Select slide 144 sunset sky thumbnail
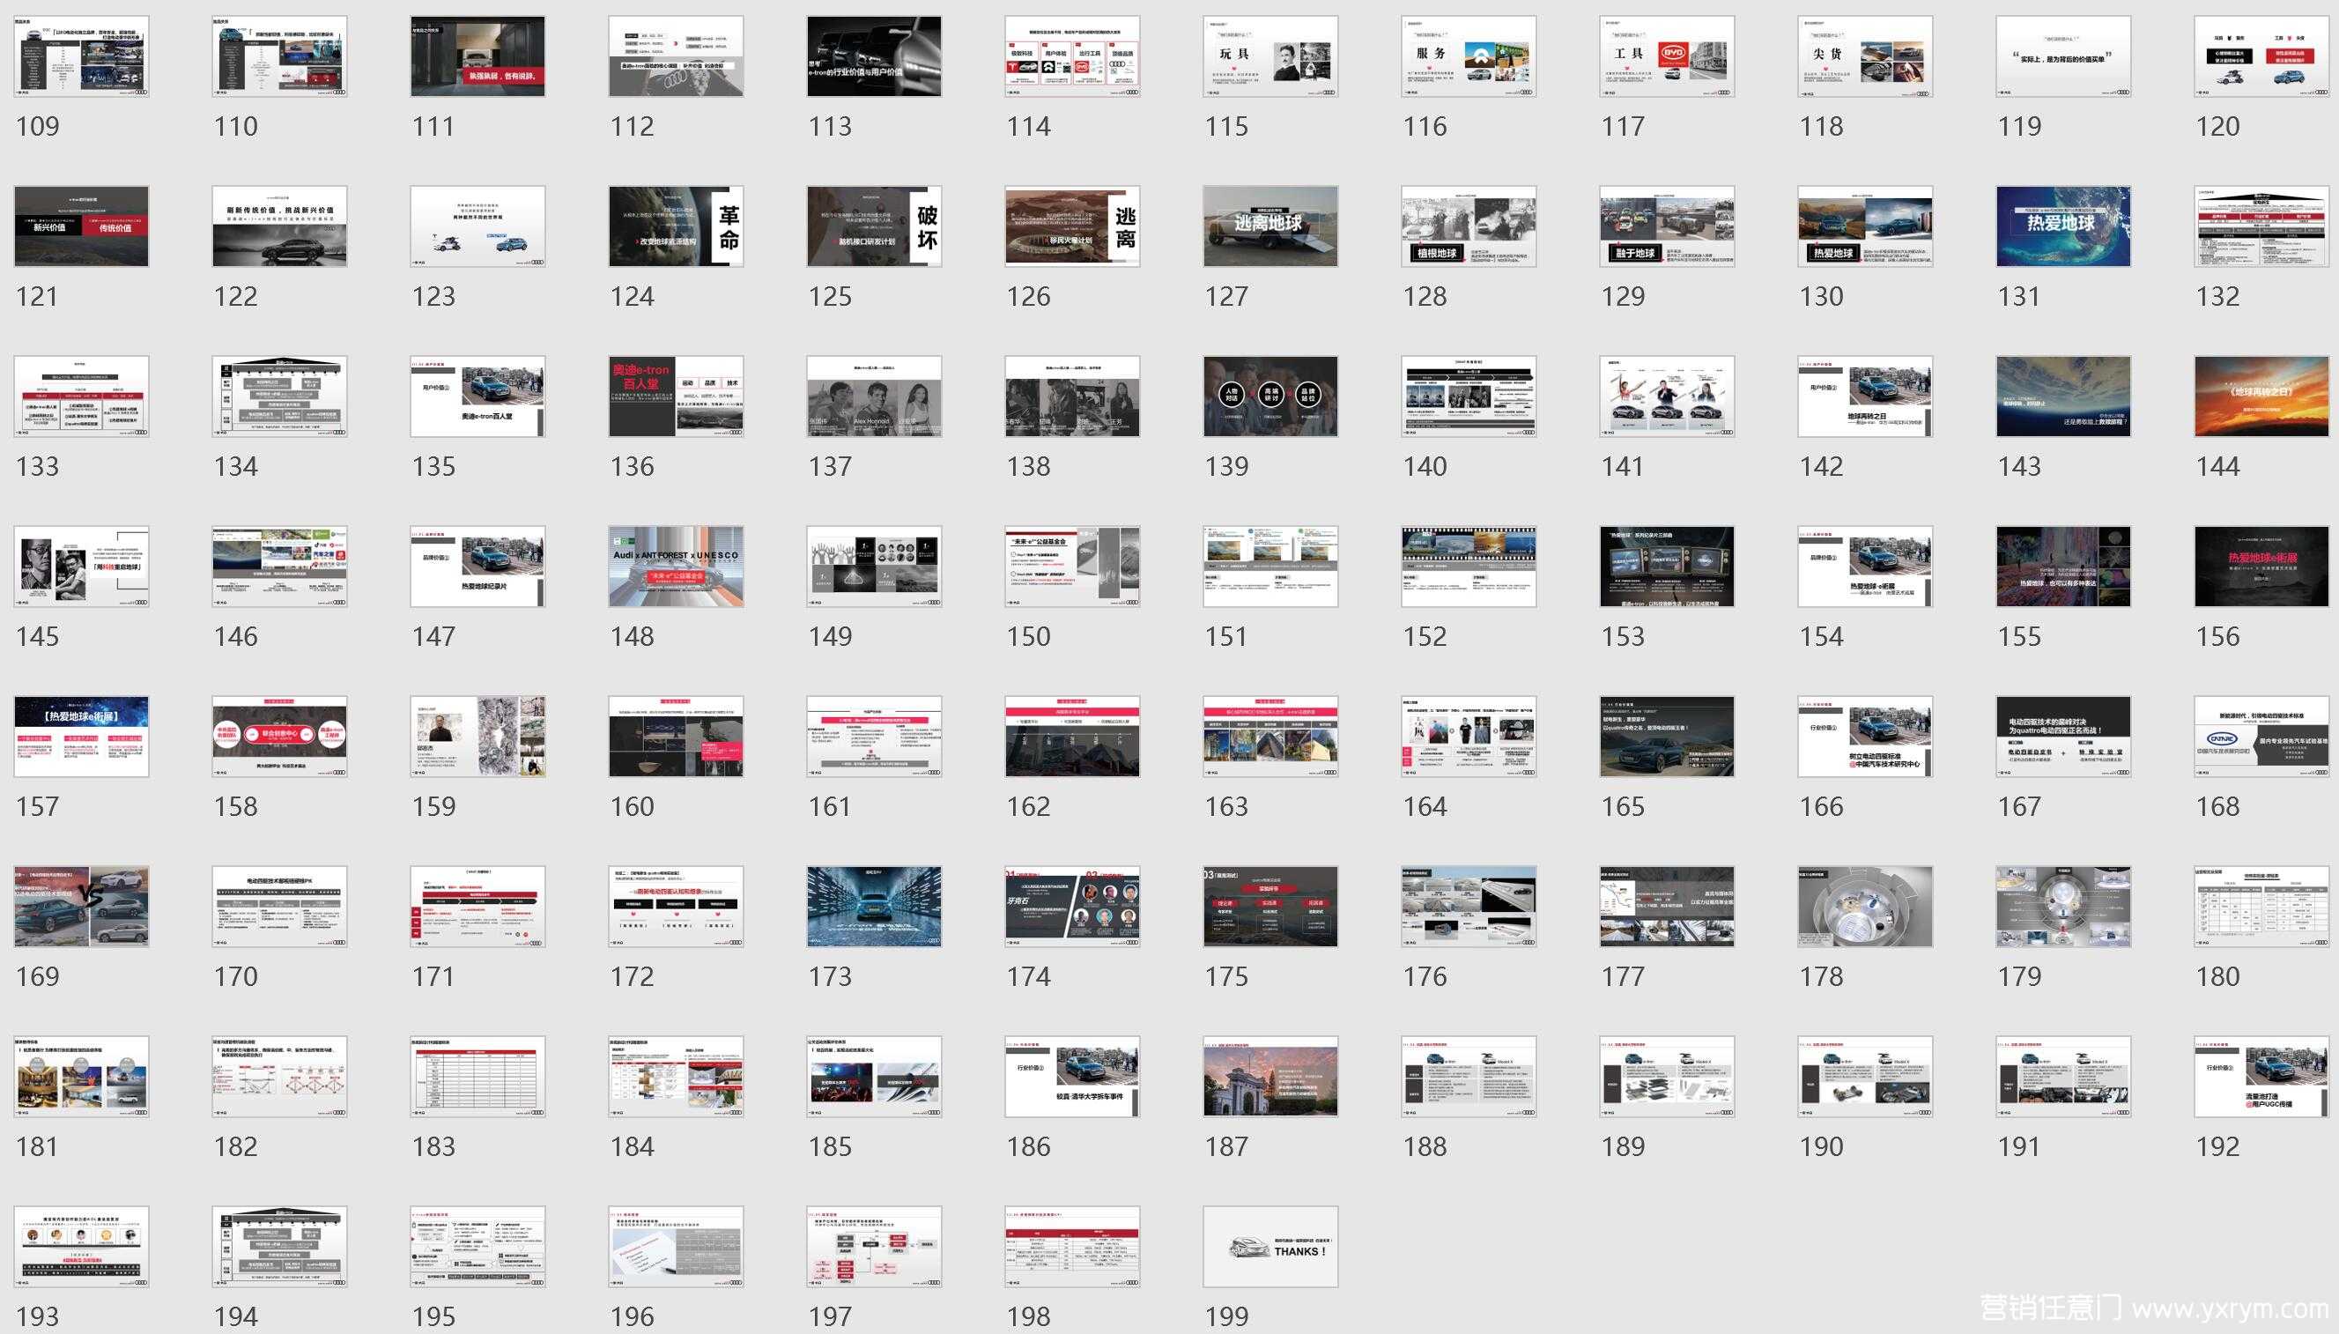This screenshot has width=2339, height=1334. (x=2262, y=396)
